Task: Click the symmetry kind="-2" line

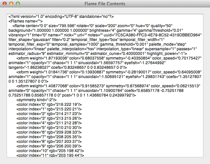Action: (x=37, y=100)
